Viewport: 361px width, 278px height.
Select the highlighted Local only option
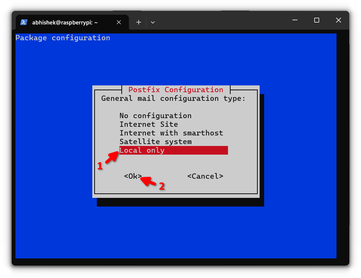pos(174,150)
